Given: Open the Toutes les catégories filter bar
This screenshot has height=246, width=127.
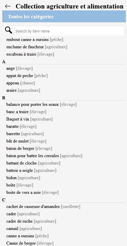Looking at the screenshot, I should click(64, 16).
